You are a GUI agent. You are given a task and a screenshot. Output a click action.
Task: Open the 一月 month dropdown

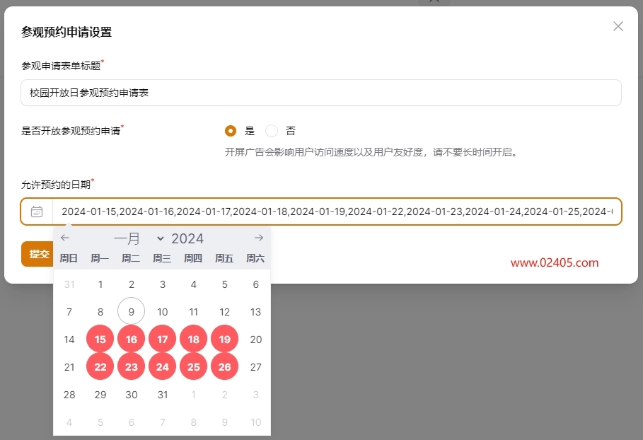point(139,239)
